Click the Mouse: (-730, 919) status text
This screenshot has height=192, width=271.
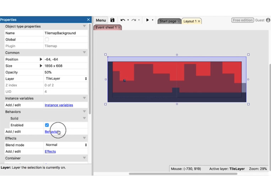coord(186,169)
